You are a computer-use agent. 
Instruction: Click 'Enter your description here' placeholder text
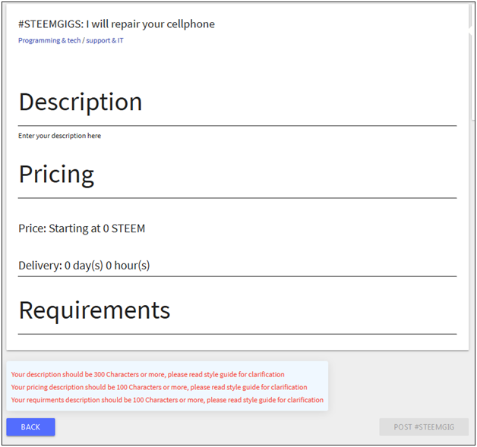pyautogui.click(x=59, y=136)
